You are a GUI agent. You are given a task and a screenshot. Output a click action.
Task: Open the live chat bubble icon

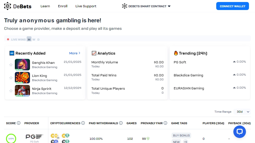pyautogui.click(x=240, y=132)
